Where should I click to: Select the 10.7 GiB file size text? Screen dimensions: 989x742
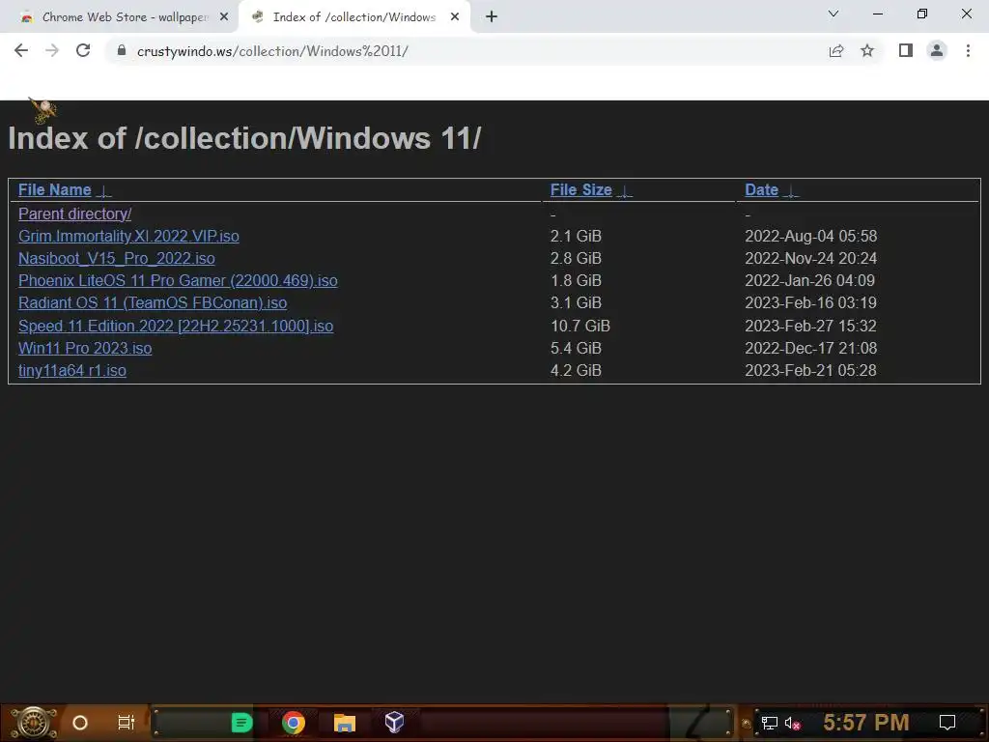pyautogui.click(x=580, y=326)
